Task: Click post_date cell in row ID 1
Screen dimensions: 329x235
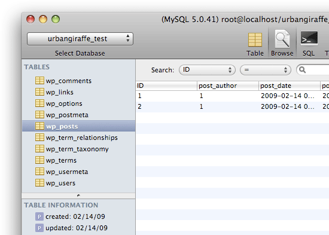Action: 290,96
